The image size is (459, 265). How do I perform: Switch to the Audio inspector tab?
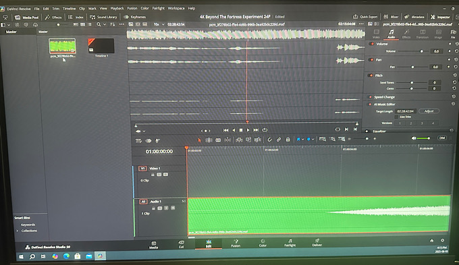pos(391,34)
